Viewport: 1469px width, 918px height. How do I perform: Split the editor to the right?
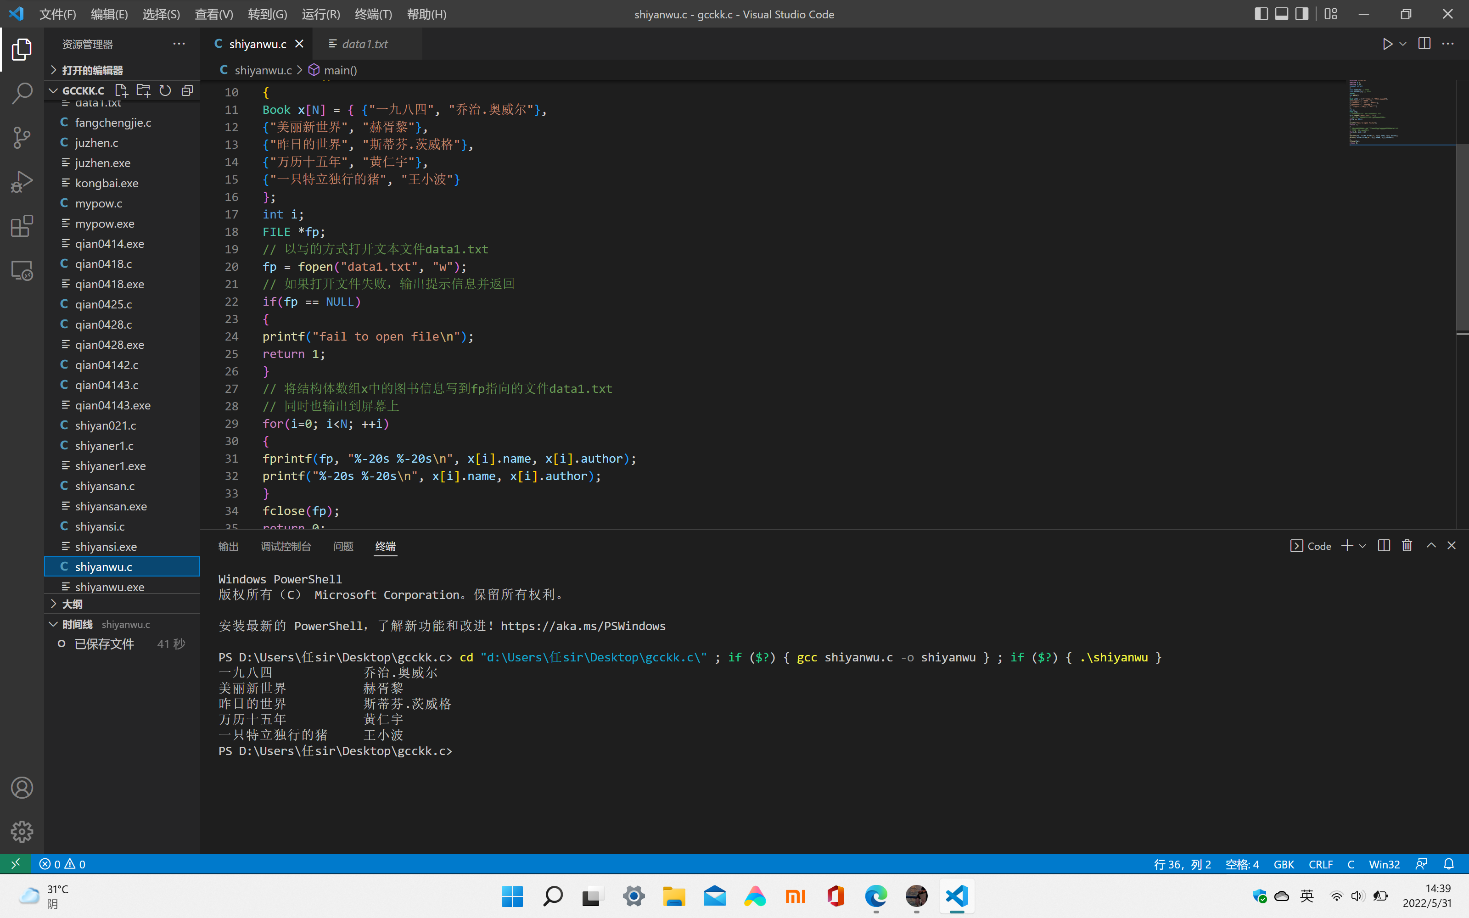point(1424,44)
